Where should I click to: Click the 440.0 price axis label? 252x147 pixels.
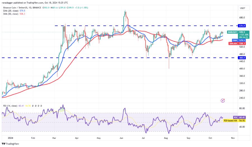tap(242, 61)
